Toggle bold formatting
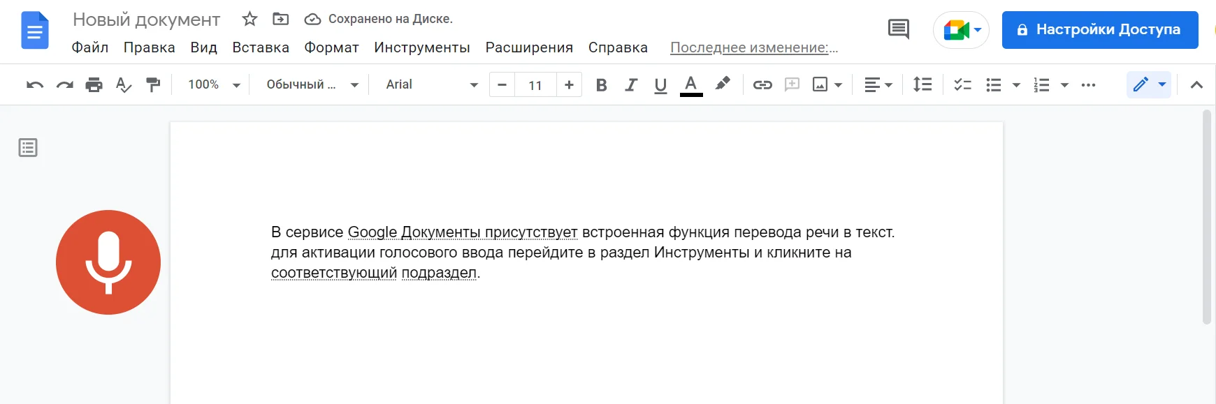 click(x=601, y=85)
